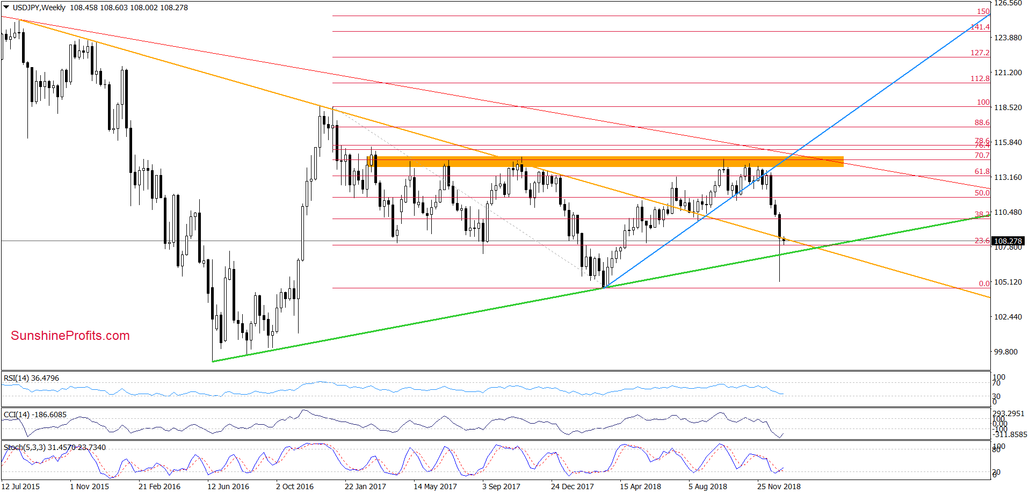Image resolution: width=1029 pixels, height=494 pixels.
Task: Select the price axis value 113.160
Action: tap(1008, 177)
